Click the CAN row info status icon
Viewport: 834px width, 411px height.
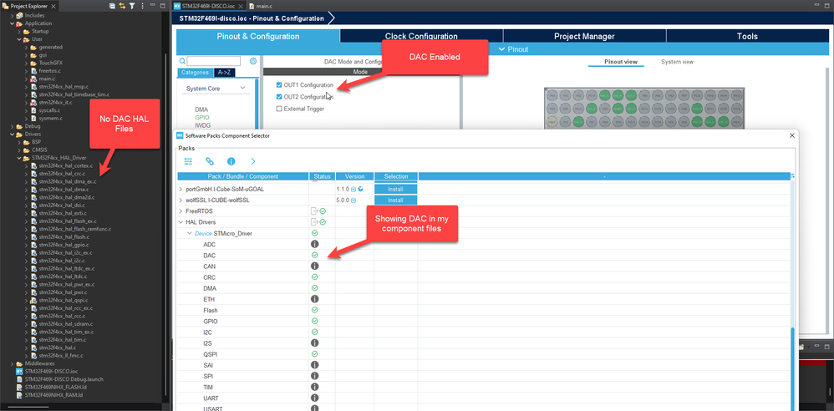314,266
